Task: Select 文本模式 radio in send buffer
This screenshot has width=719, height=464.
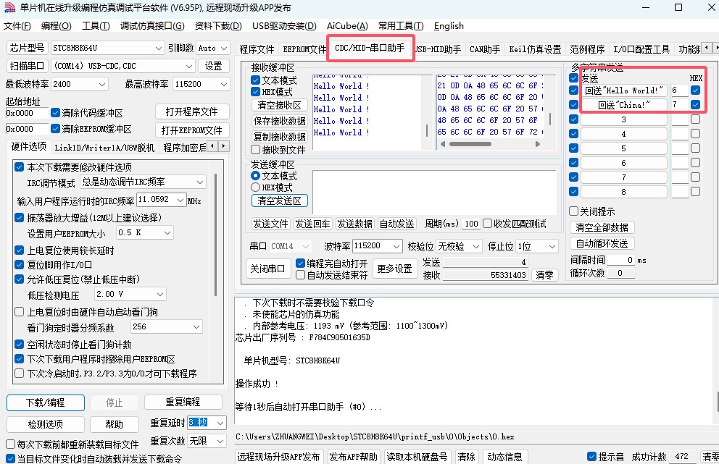Action: tap(255, 176)
